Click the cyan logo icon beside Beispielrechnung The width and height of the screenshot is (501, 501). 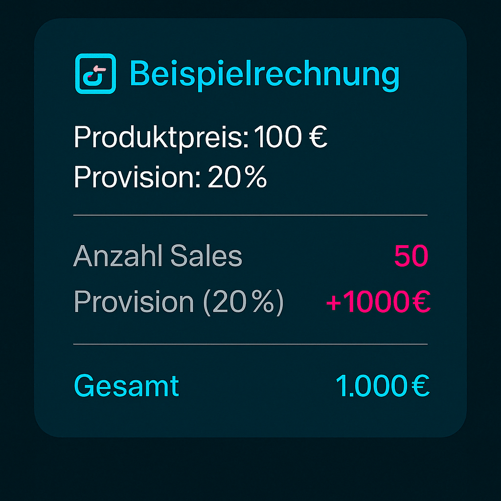(95, 73)
